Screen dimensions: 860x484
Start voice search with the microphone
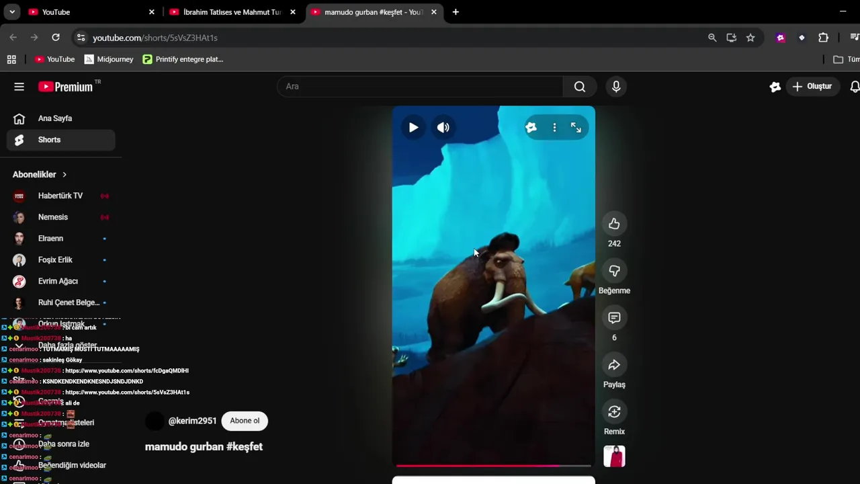616,86
